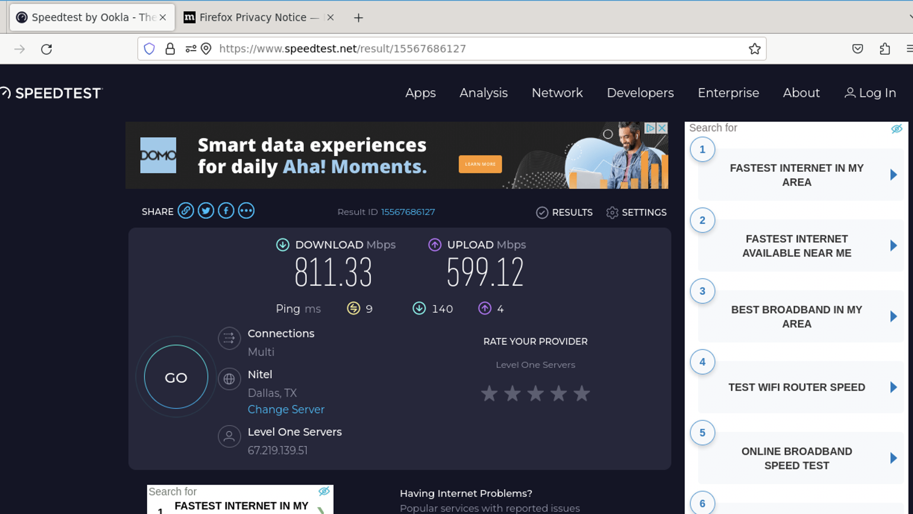Share result on Twitter icon
The width and height of the screenshot is (913, 514).
[205, 211]
